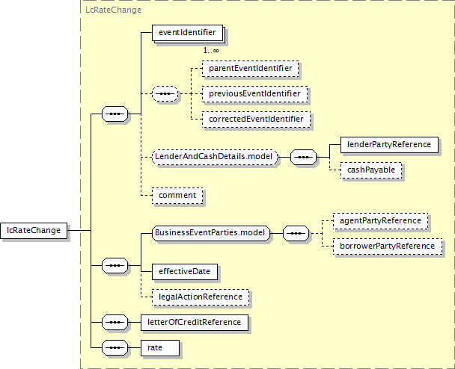Viewport: 455px width, 369px height.
Task: Select the optional comment element
Action: pyautogui.click(x=177, y=196)
